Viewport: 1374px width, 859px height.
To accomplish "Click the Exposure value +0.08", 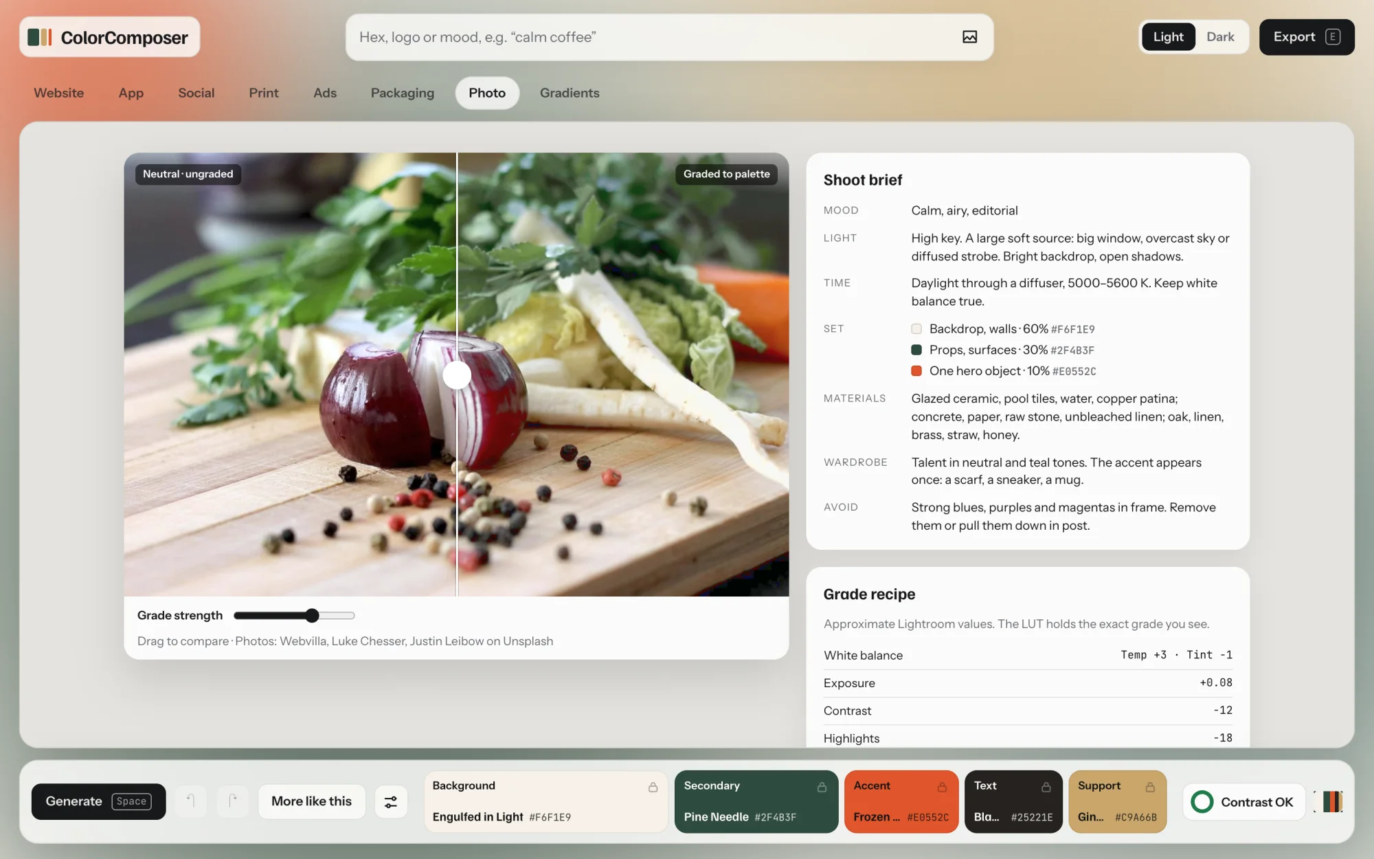I will 1216,682.
